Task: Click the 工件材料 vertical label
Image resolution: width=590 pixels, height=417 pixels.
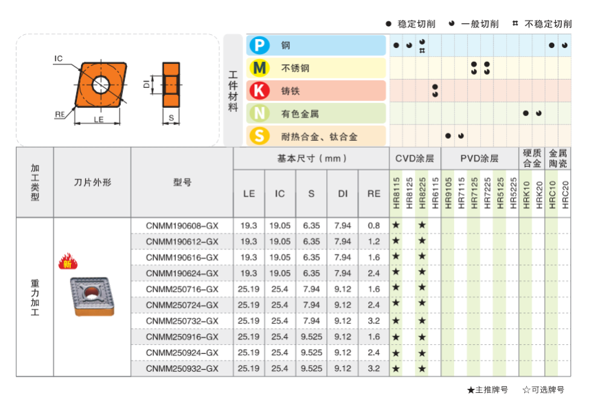Action: pos(234,91)
